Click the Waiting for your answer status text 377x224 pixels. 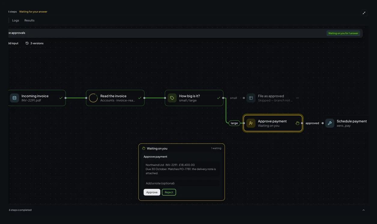tap(33, 12)
